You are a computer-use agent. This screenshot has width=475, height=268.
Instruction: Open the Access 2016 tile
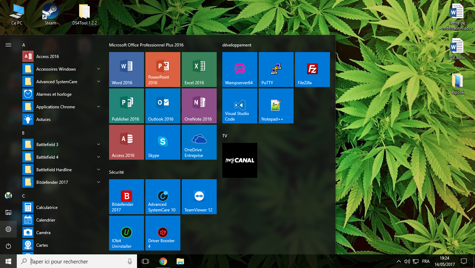(127, 142)
